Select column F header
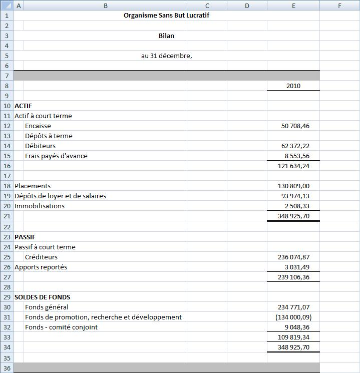360x373 pixels. [339, 6]
